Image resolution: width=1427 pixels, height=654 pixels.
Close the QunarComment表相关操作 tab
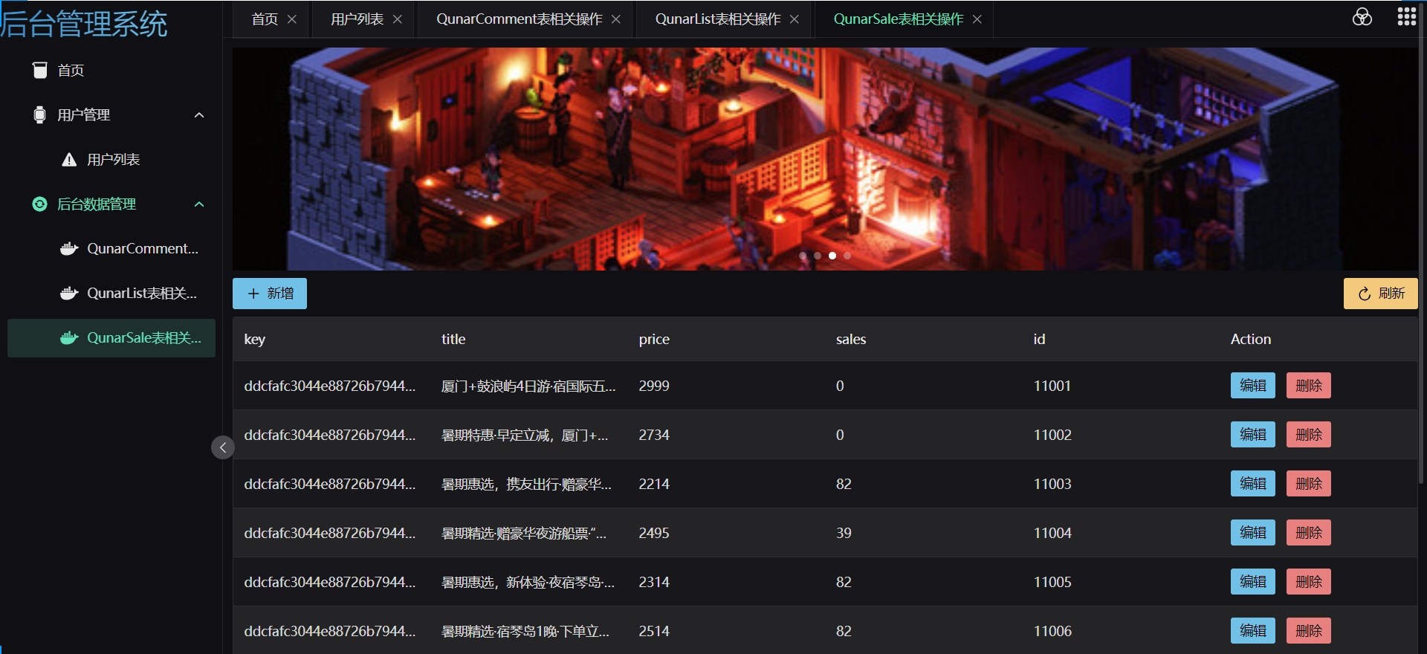click(616, 19)
